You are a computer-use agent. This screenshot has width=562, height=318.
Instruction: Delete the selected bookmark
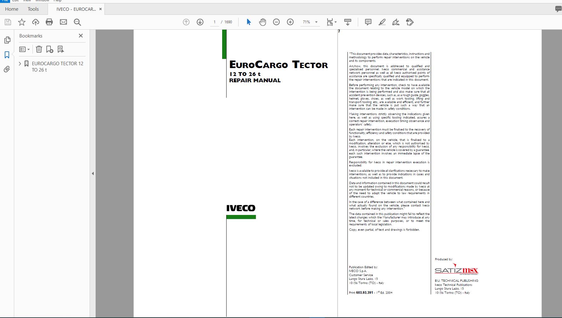pyautogui.click(x=38, y=49)
